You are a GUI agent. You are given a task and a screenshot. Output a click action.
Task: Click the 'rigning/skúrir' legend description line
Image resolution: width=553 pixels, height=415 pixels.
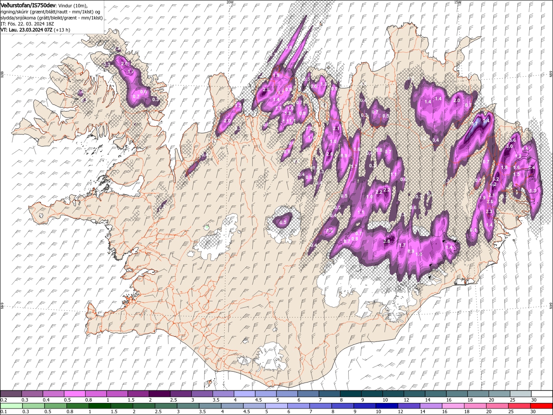51,11
